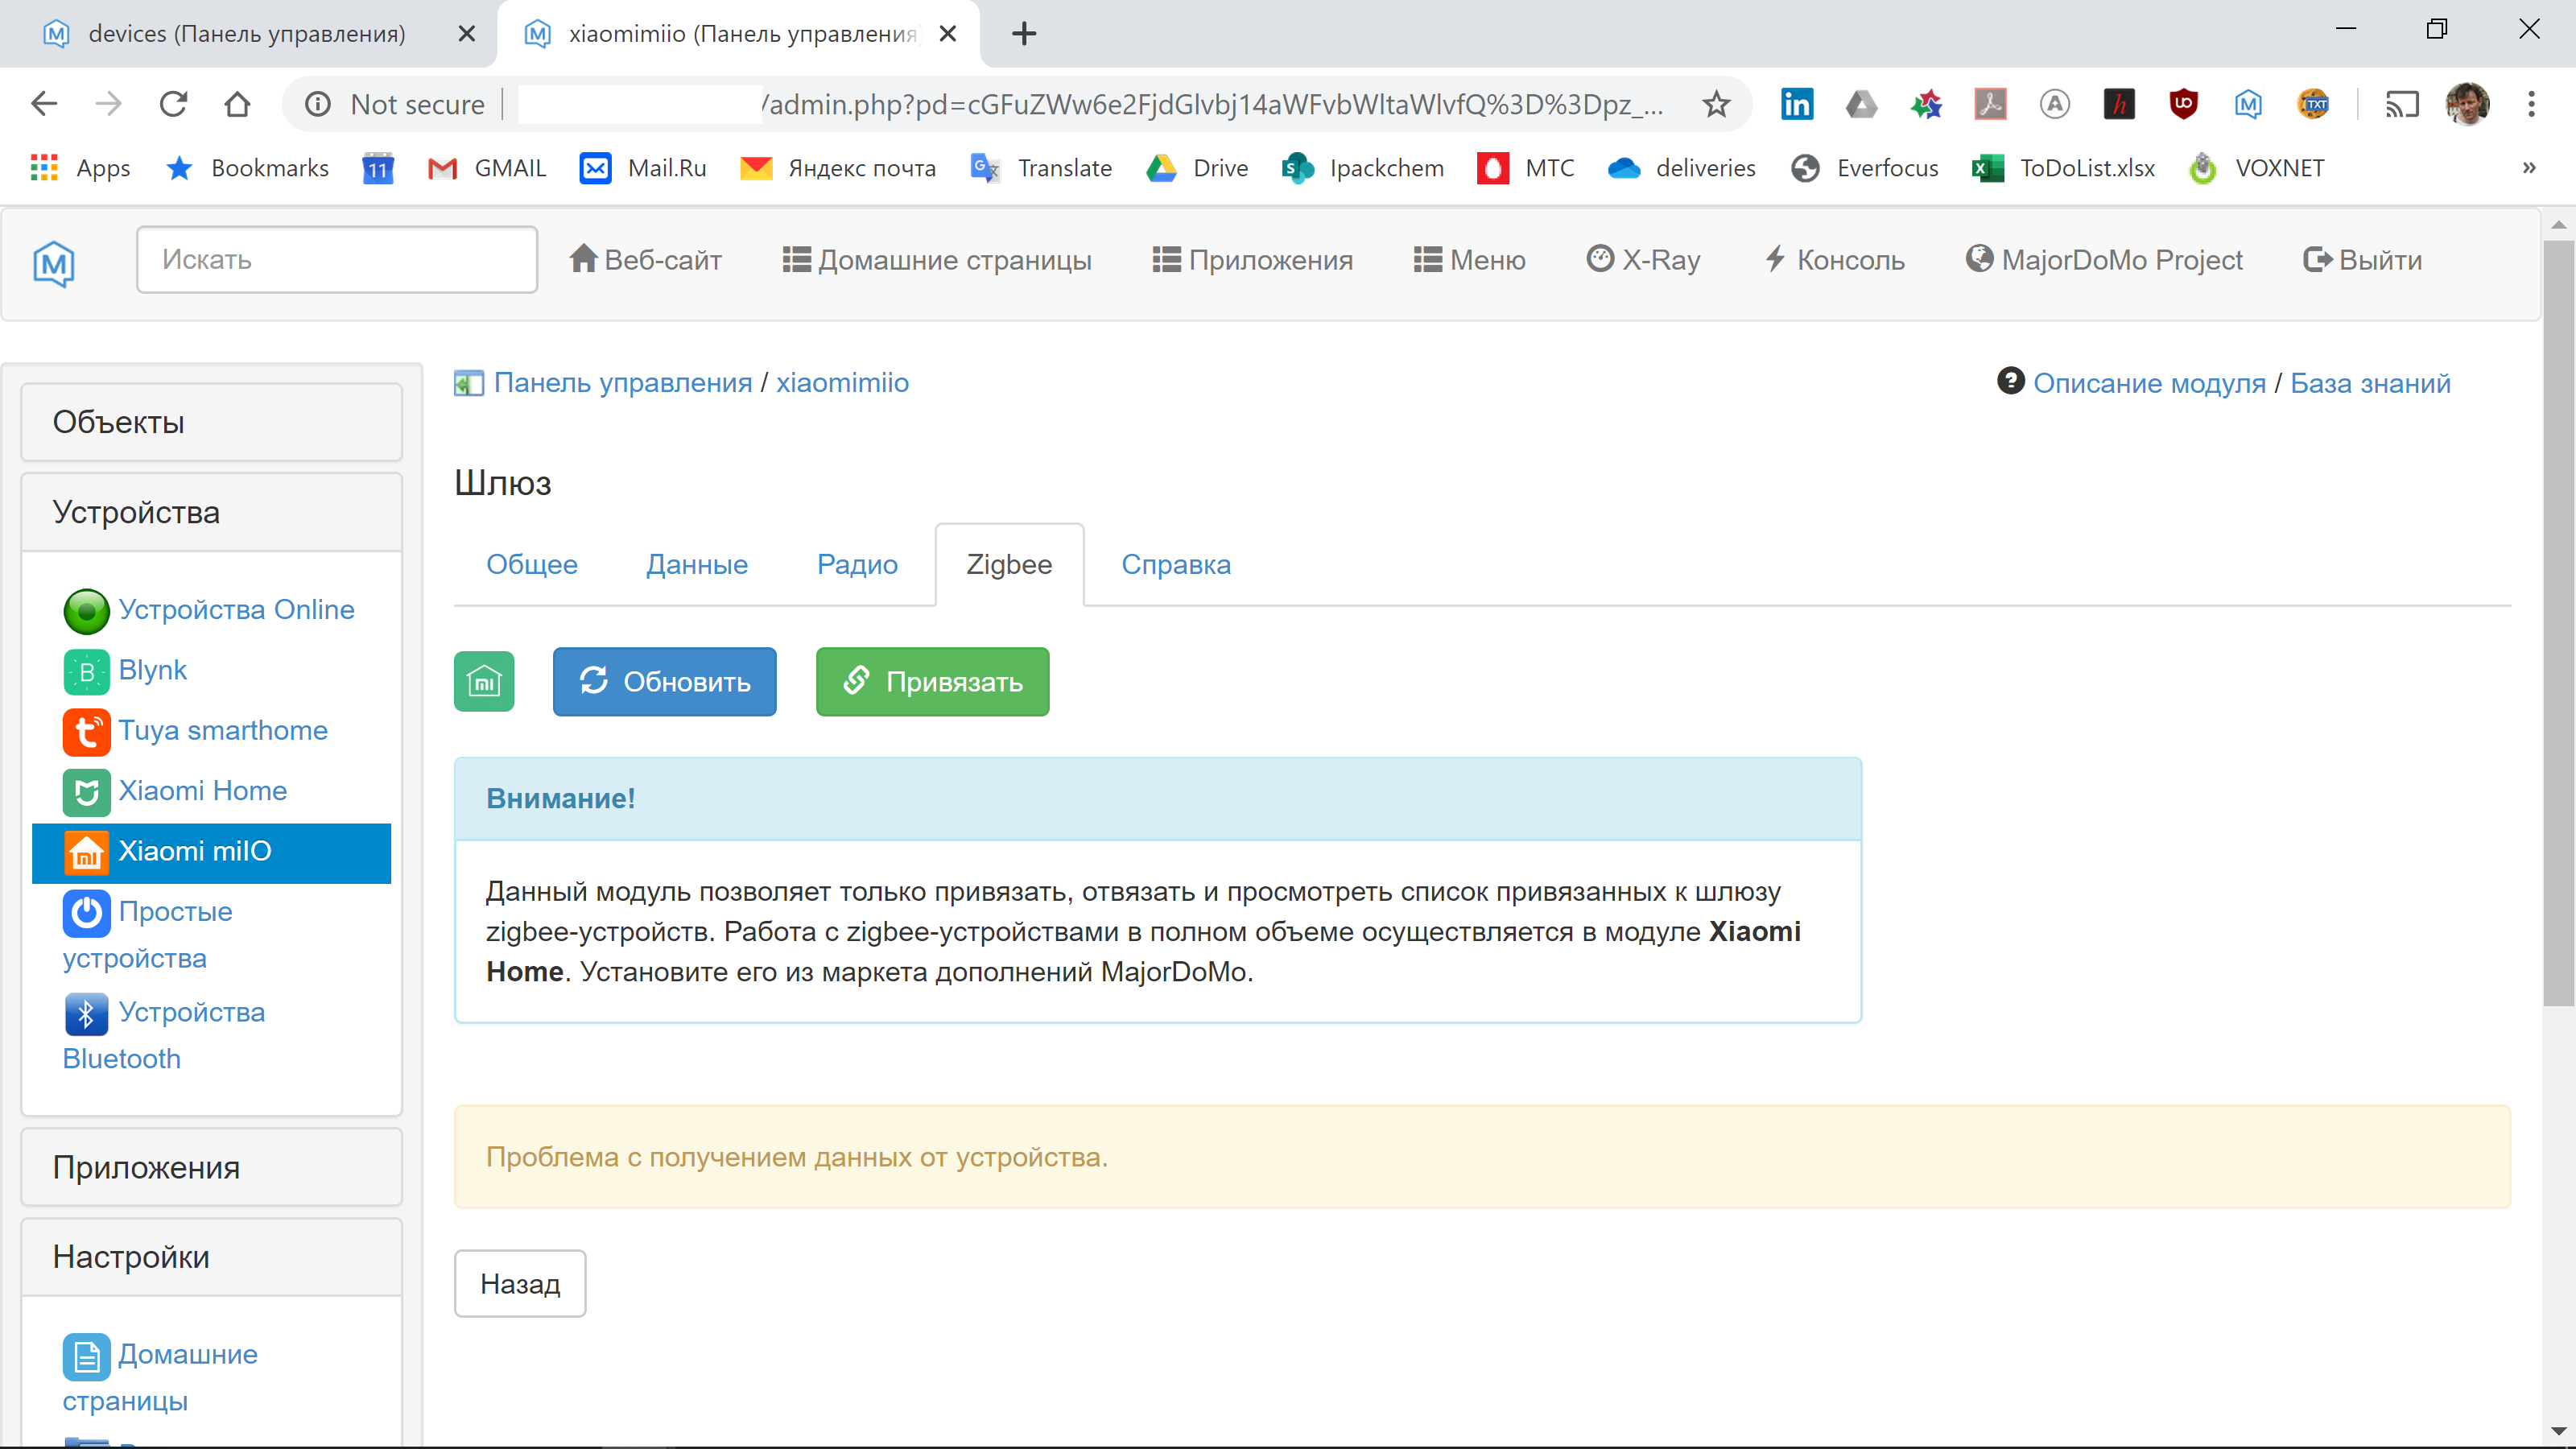Click the Искать search field
2576x1449 pixels.
coord(337,259)
